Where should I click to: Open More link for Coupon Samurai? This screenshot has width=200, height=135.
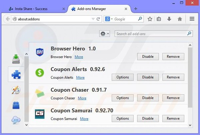[84, 119]
